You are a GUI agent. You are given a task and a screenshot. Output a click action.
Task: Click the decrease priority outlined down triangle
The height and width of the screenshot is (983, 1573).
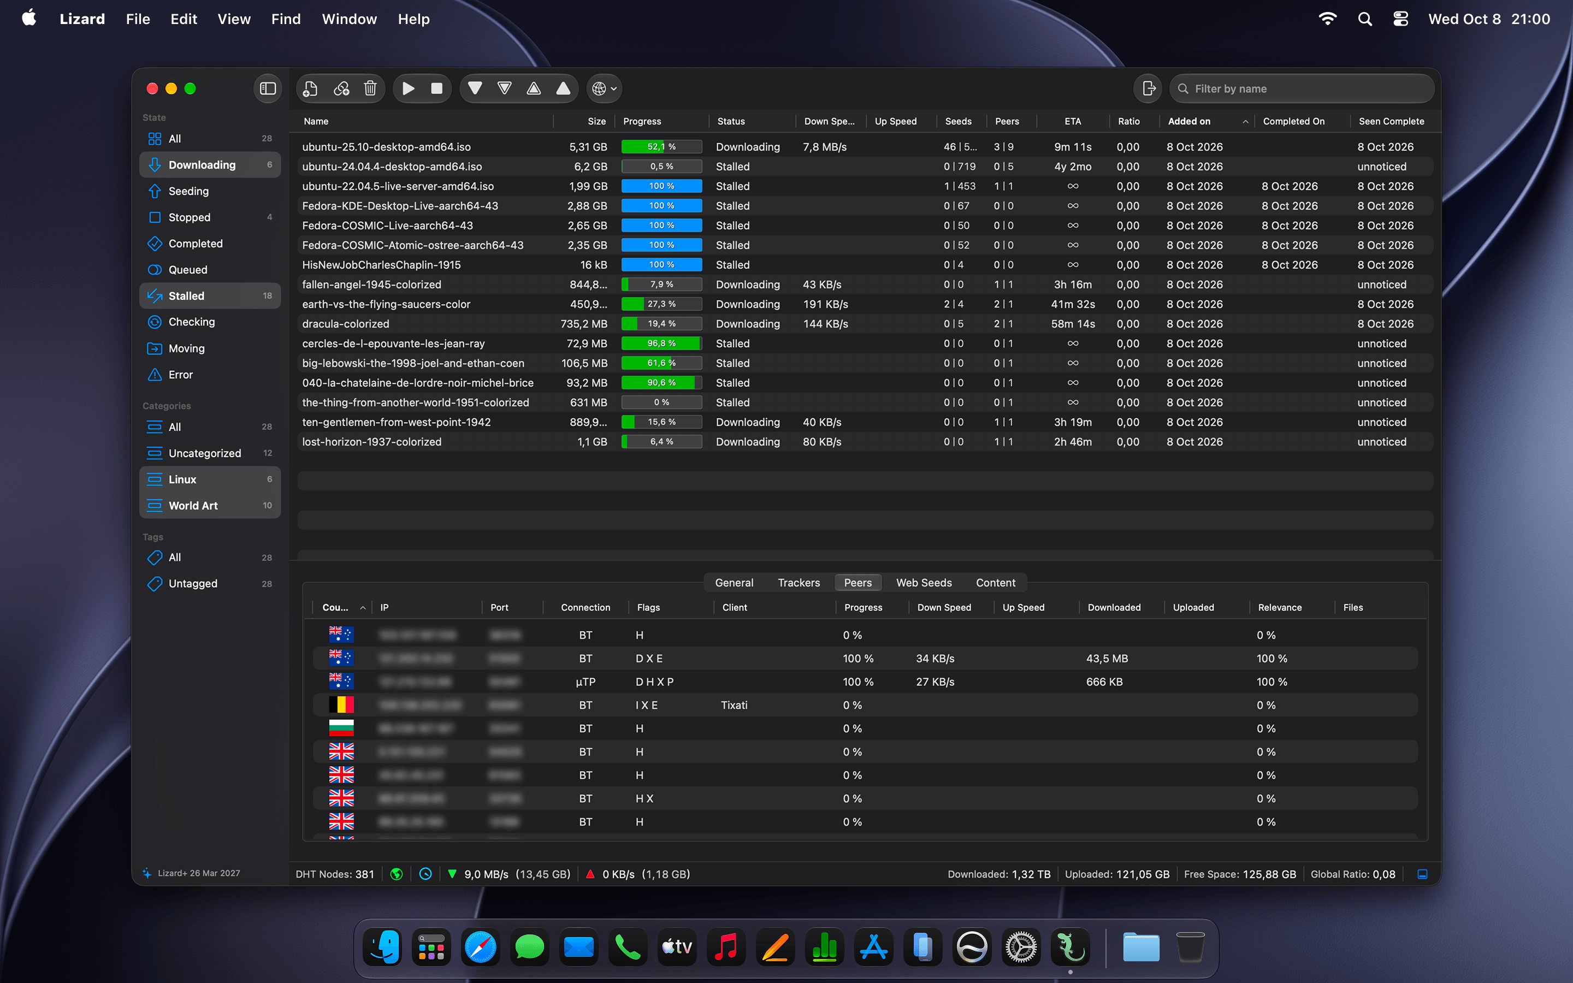tap(505, 88)
